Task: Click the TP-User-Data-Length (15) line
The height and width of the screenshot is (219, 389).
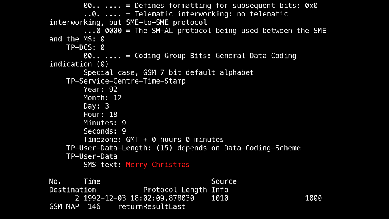Action: tap(183, 148)
